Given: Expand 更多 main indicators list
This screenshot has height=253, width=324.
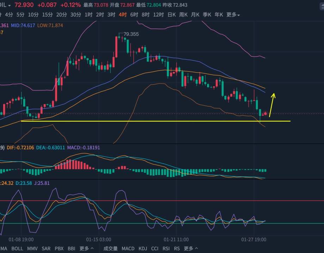Looking at the screenshot, I should (x=86, y=248).
